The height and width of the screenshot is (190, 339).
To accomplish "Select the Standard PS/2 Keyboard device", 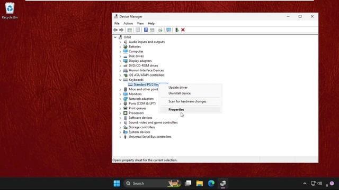I will [x=146, y=84].
